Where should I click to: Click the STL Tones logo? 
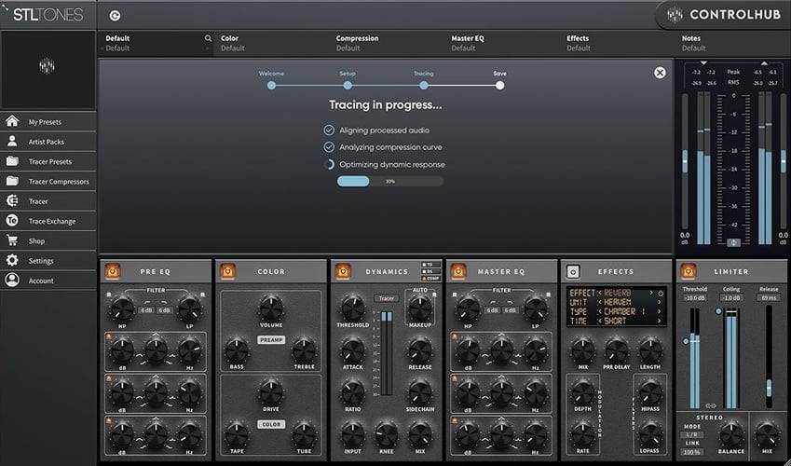48,15
